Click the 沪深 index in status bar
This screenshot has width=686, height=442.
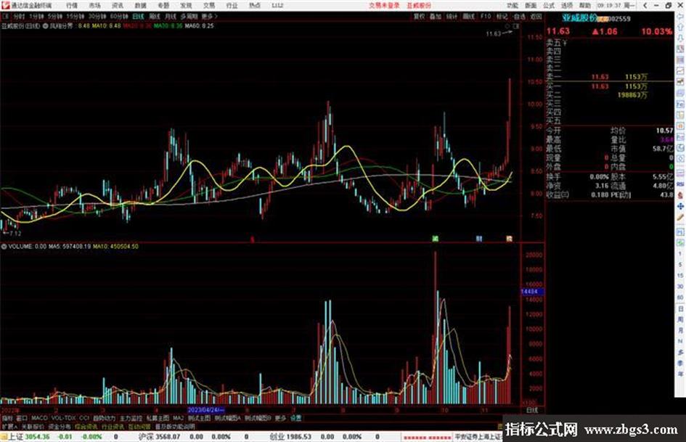(147, 437)
